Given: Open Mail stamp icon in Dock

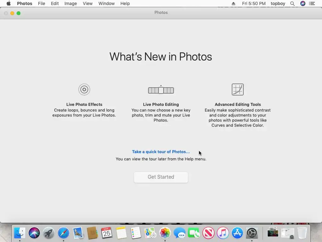Looking at the screenshot, I should coord(78,233).
